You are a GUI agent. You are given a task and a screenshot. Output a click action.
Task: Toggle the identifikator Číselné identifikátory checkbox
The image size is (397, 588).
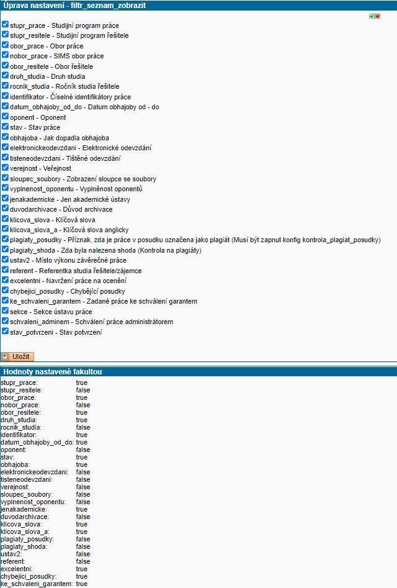[5, 96]
